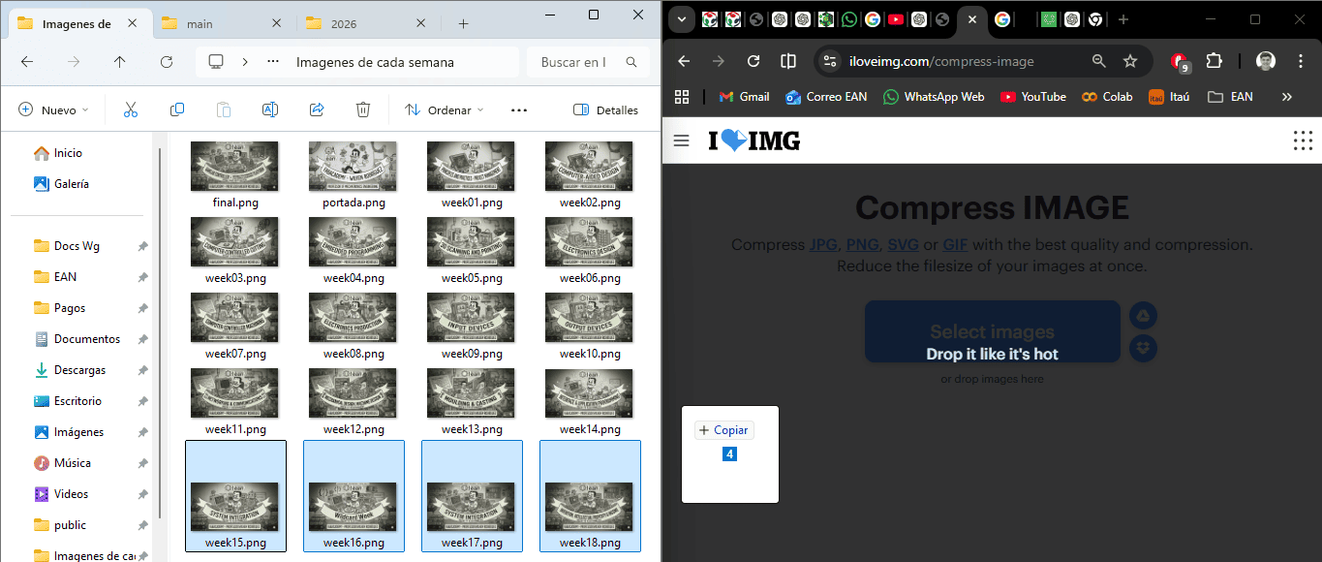Image resolution: width=1322 pixels, height=562 pixels.
Task: Open the I♥IMG hamburger menu
Action: 681,140
